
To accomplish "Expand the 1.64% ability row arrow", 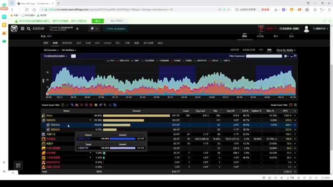I will (90, 153).
